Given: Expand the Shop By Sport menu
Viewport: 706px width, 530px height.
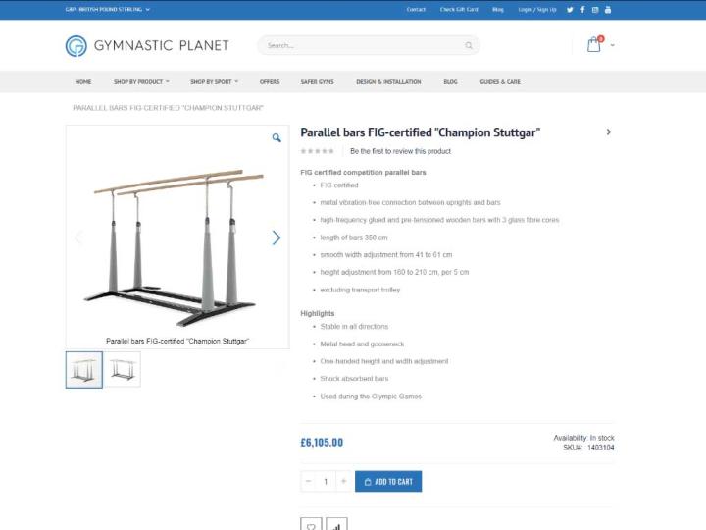Looking at the screenshot, I should (x=215, y=82).
